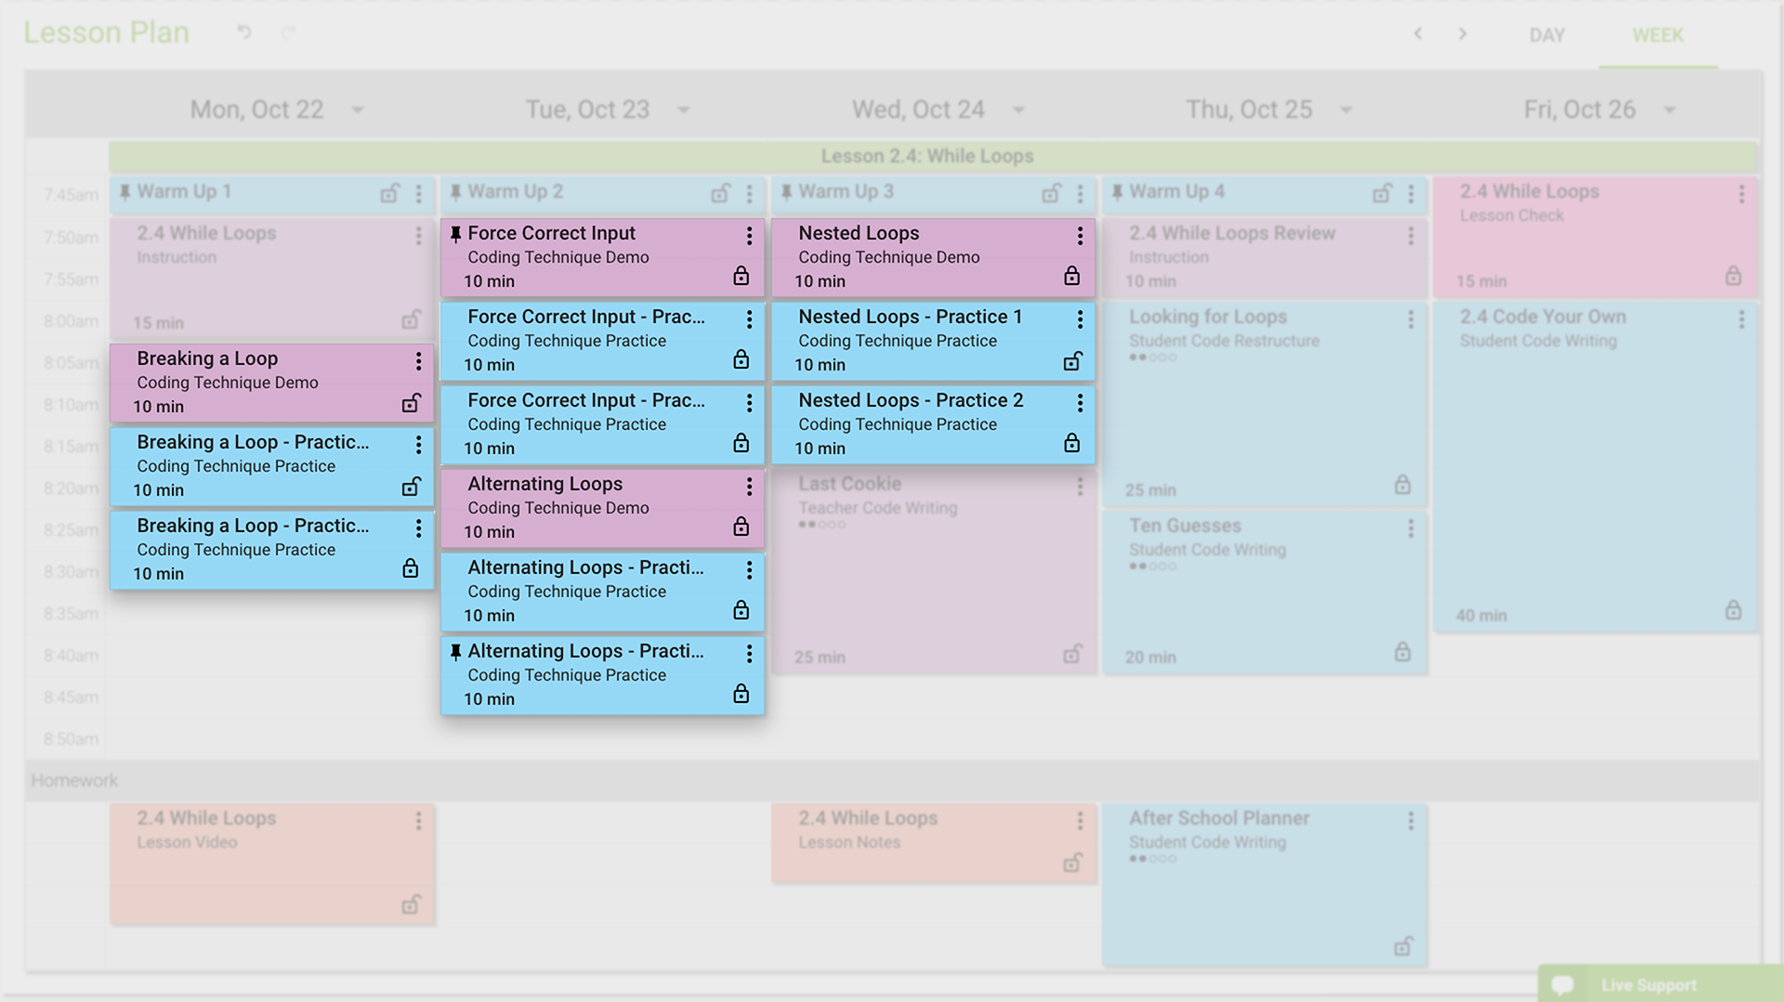Click the Lesson Plan title link
The height and width of the screenshot is (1002, 1784).
pos(107,33)
